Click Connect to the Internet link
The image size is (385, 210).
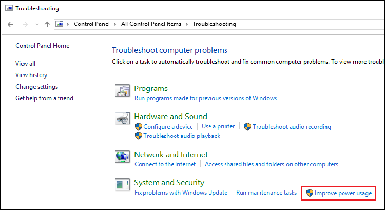pyautogui.click(x=165, y=164)
